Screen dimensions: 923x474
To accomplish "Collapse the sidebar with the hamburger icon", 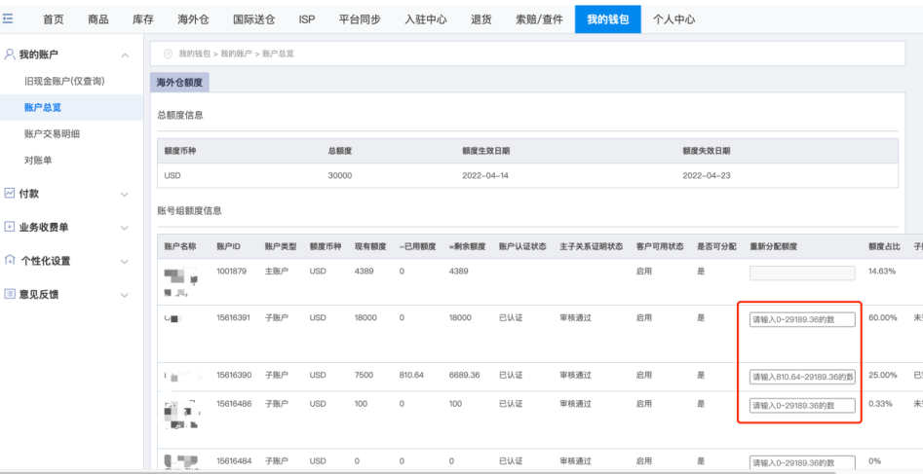I will tap(8, 19).
